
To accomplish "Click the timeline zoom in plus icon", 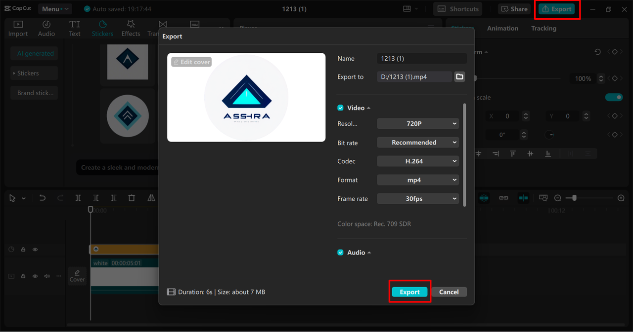I will [x=621, y=198].
